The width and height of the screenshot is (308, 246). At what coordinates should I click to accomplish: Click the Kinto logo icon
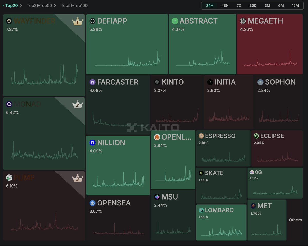[157, 82]
